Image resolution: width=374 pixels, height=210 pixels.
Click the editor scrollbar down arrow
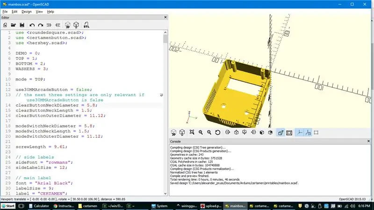click(165, 194)
